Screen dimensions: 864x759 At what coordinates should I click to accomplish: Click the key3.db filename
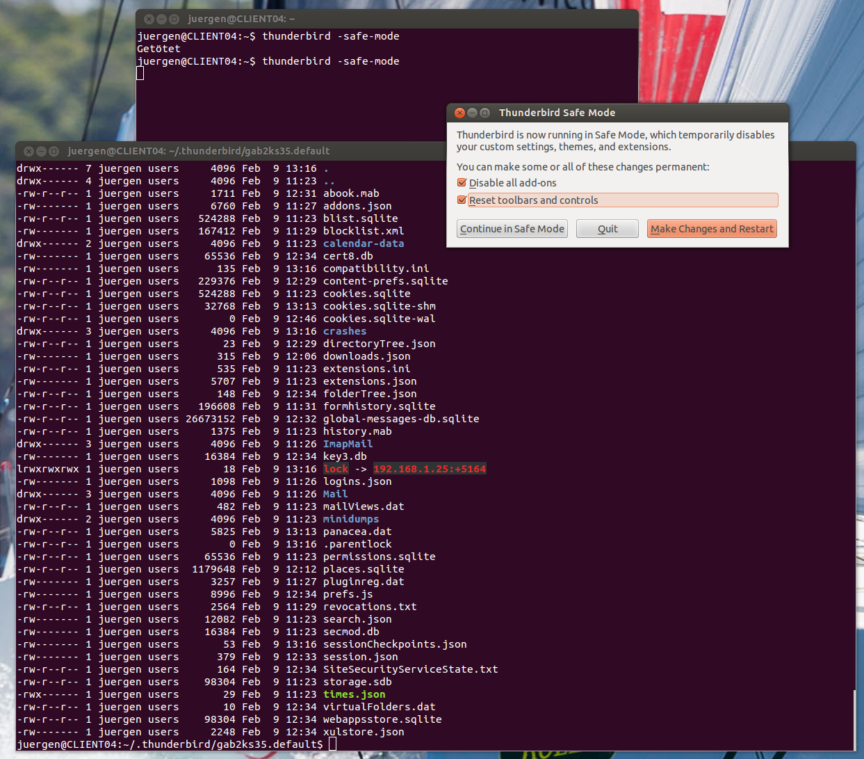click(x=345, y=456)
